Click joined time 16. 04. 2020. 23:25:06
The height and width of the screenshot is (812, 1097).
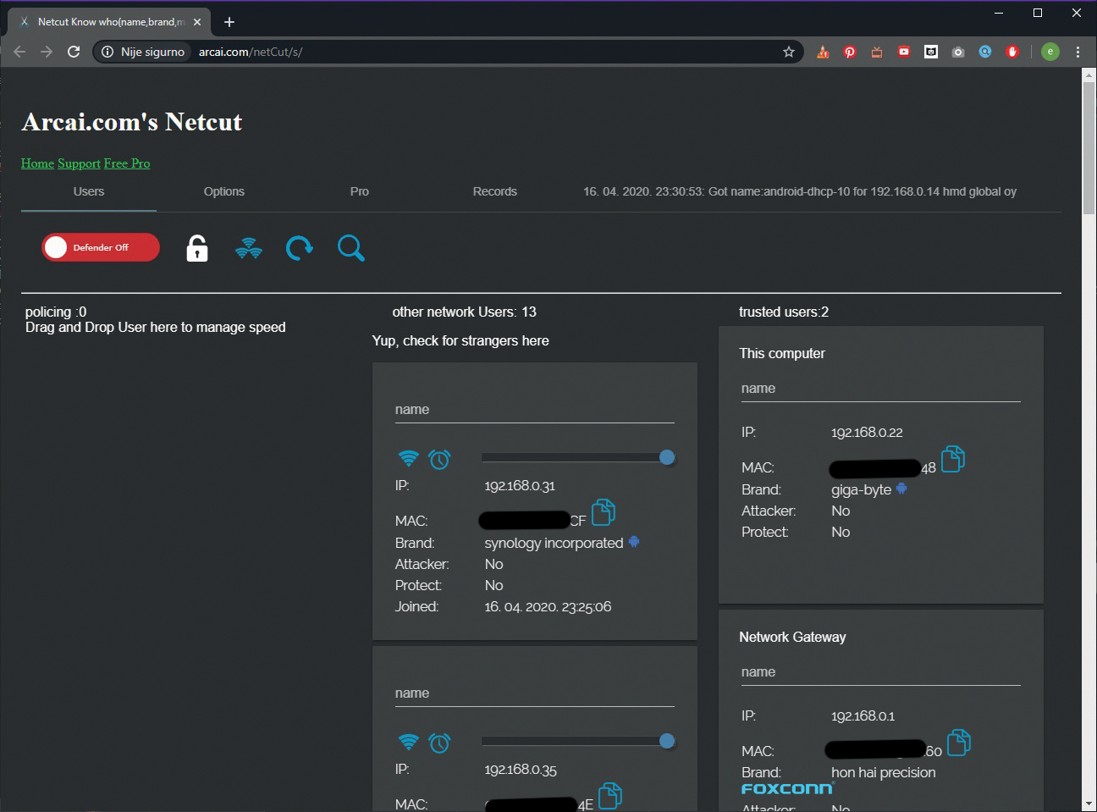pos(548,606)
